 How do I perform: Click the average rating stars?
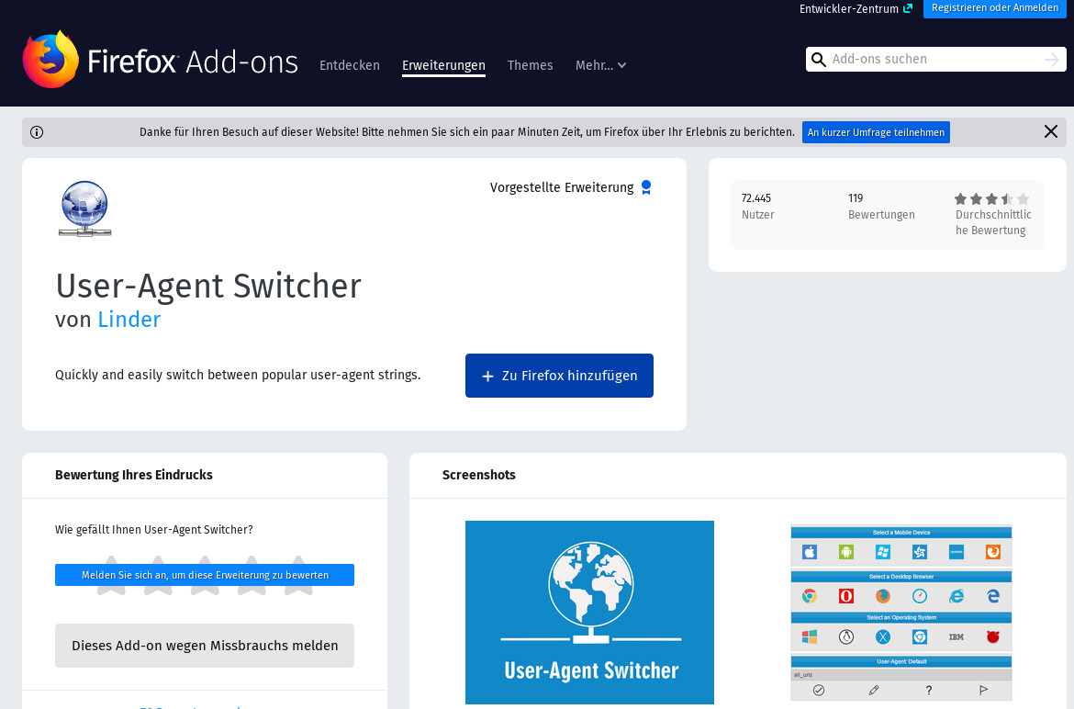pos(991,199)
